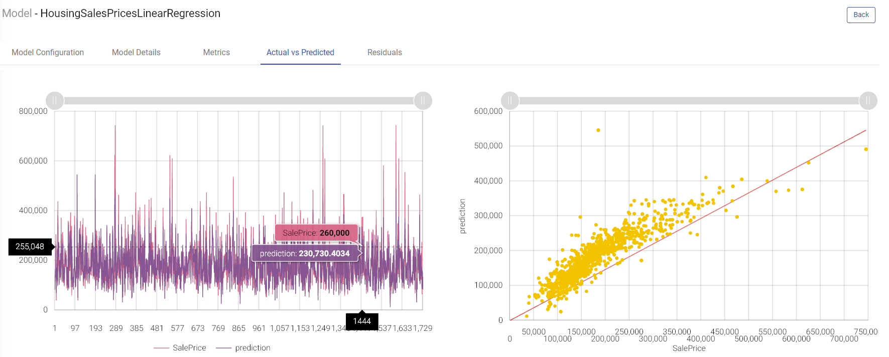
Task: Click the 769 label on the line chart x-axis
Action: [218, 328]
